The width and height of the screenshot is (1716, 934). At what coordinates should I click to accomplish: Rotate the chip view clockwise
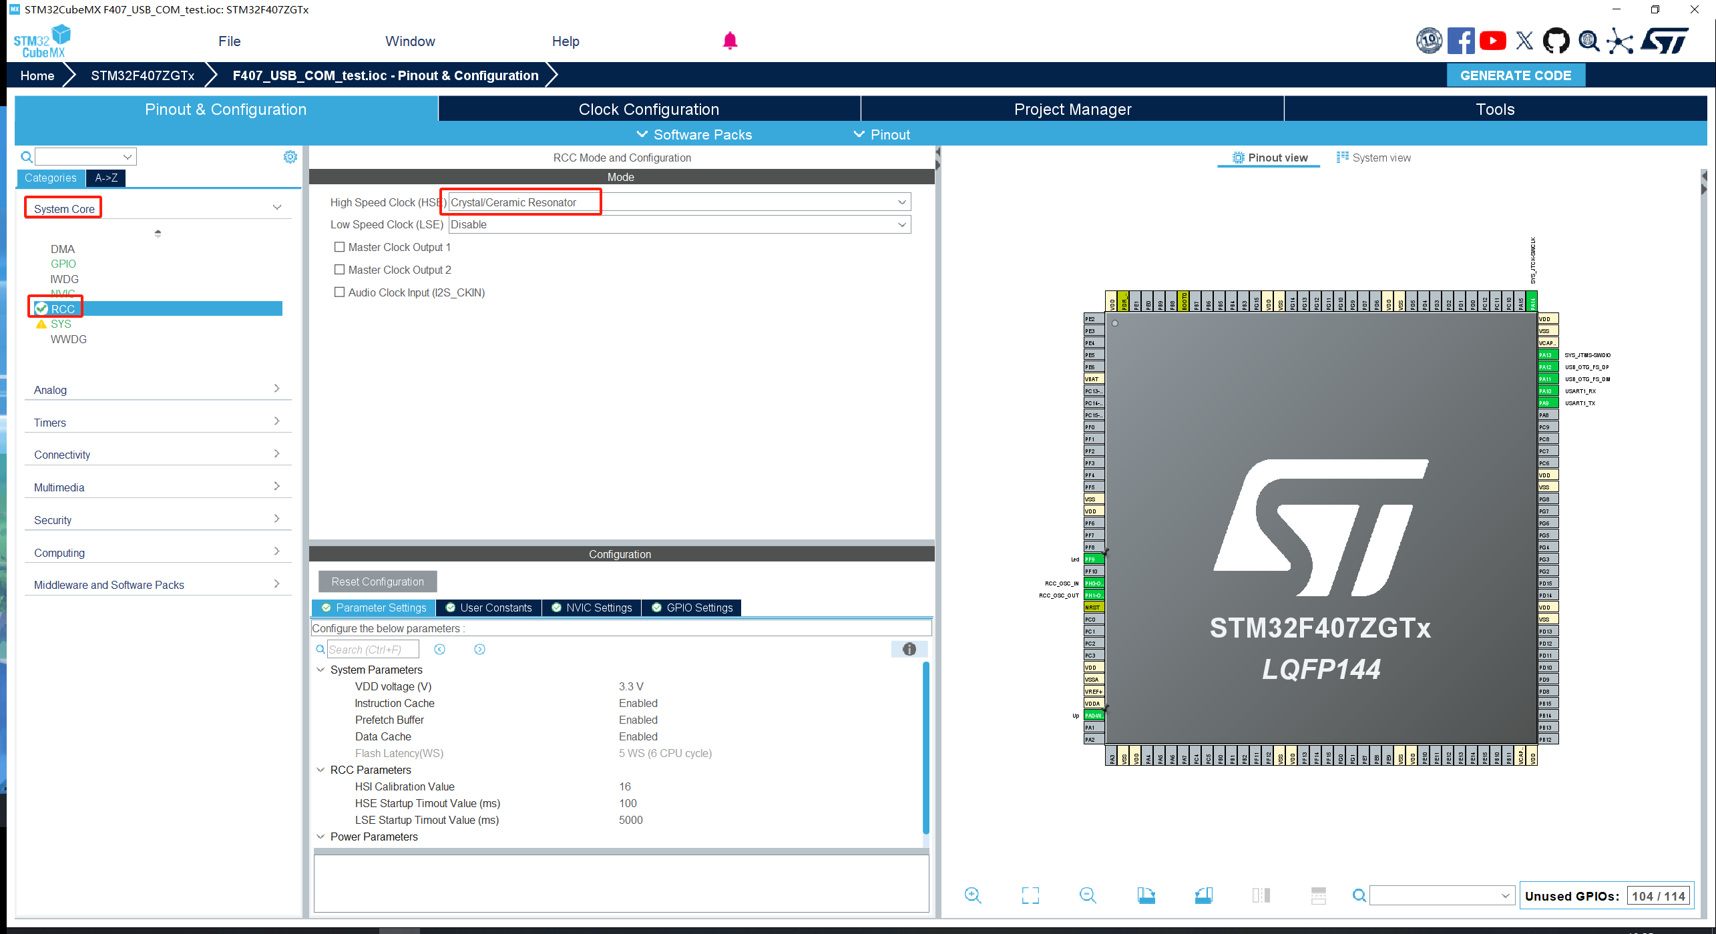coord(1146,895)
